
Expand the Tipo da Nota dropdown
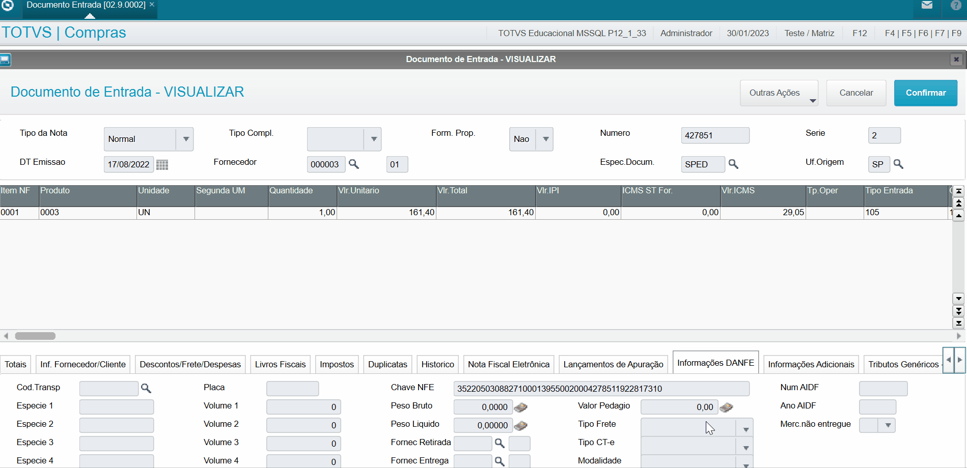click(185, 139)
